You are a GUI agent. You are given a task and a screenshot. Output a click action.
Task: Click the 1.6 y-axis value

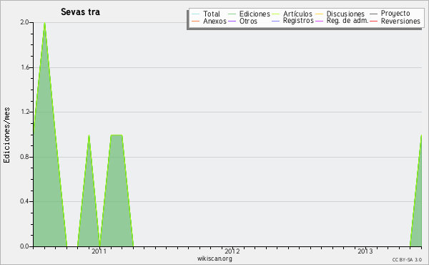pyautogui.click(x=24, y=67)
